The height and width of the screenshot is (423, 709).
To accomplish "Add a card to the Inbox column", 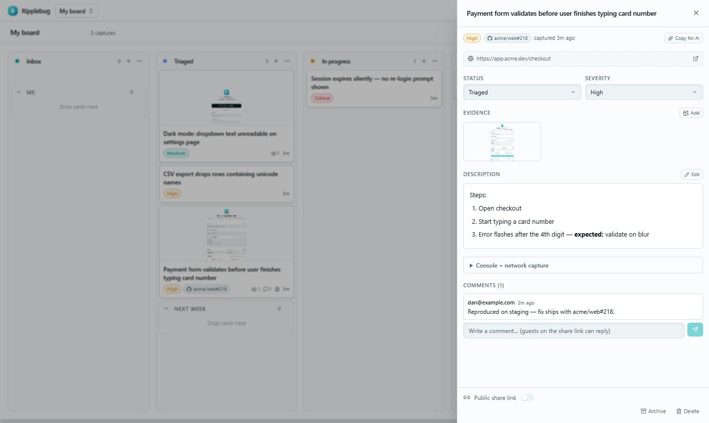I will pos(129,61).
